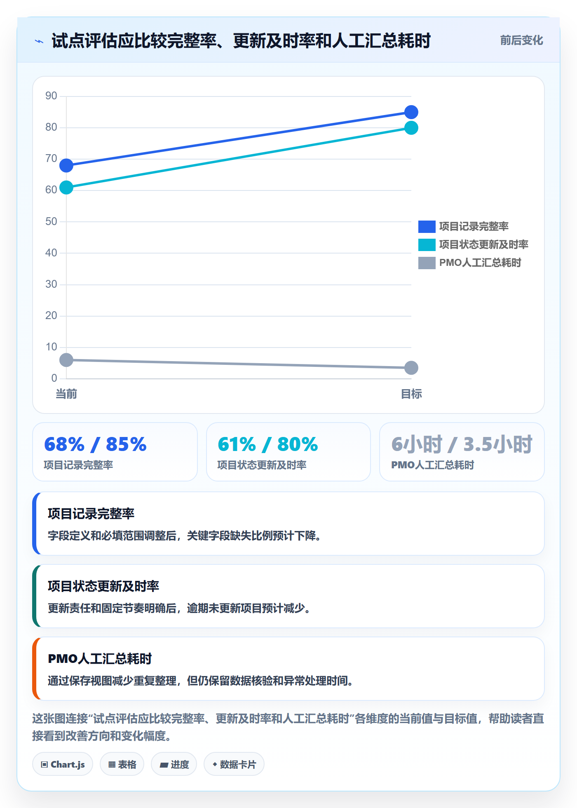577x808 pixels.
Task: Click the 前后变化 label in header
Action: pos(521,40)
